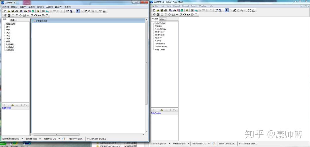Open the 工具[T] menu
The image size is (310, 147).
pyautogui.click(x=49, y=7)
